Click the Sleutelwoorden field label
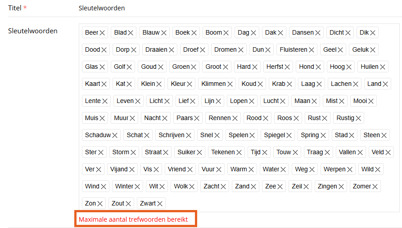Image resolution: width=402 pixels, height=228 pixels. point(33,31)
